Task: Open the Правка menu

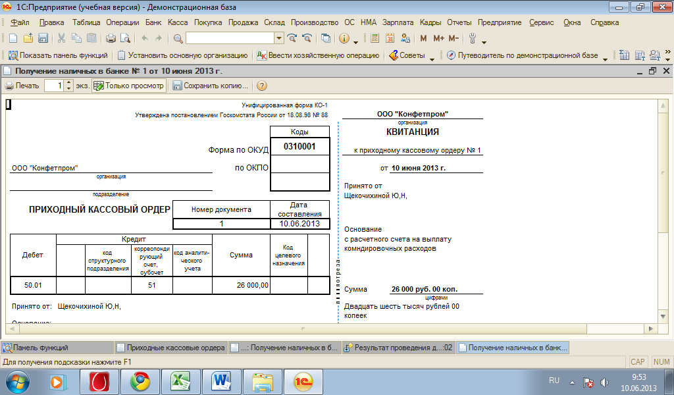Action: tap(51, 22)
